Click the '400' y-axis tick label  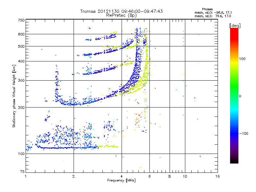pyautogui.click(x=21, y=61)
